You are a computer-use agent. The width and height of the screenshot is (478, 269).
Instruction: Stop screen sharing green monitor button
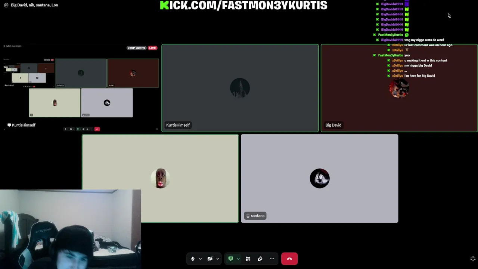231,259
